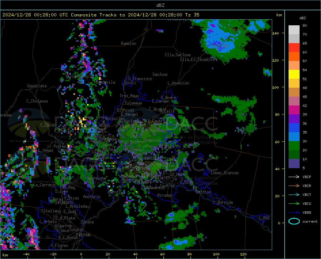321x259 pixels.
Task: Click the 'C_Guido' map label
Action: point(48,125)
